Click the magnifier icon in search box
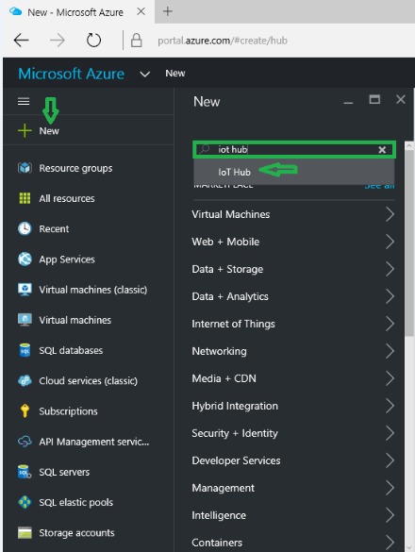 point(205,149)
